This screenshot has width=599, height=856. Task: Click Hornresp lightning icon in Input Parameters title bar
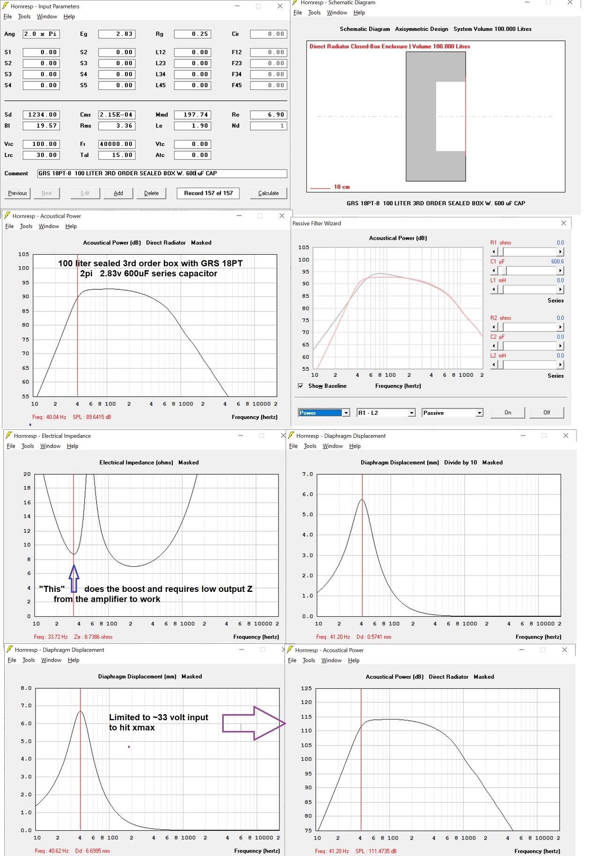[6, 6]
